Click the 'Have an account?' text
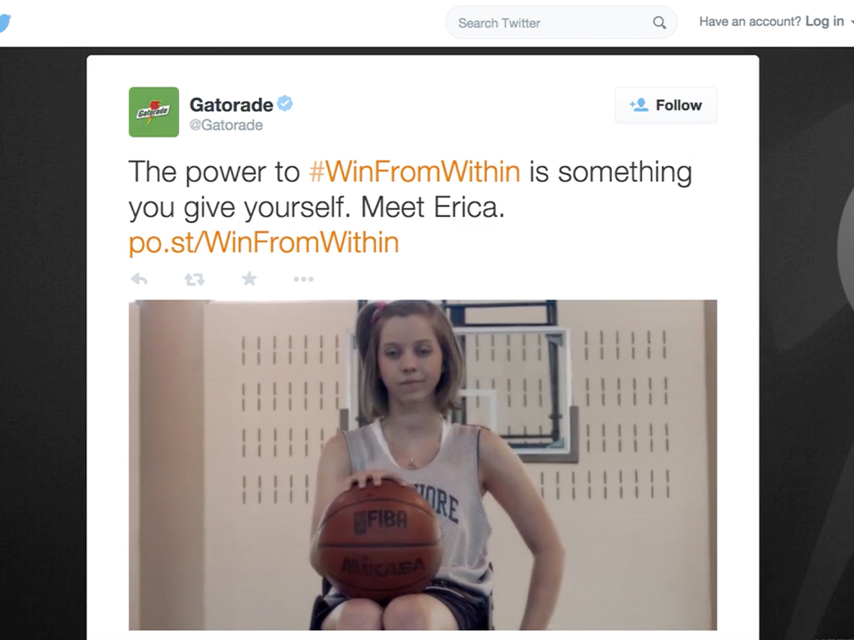The height and width of the screenshot is (640, 854). click(x=750, y=21)
